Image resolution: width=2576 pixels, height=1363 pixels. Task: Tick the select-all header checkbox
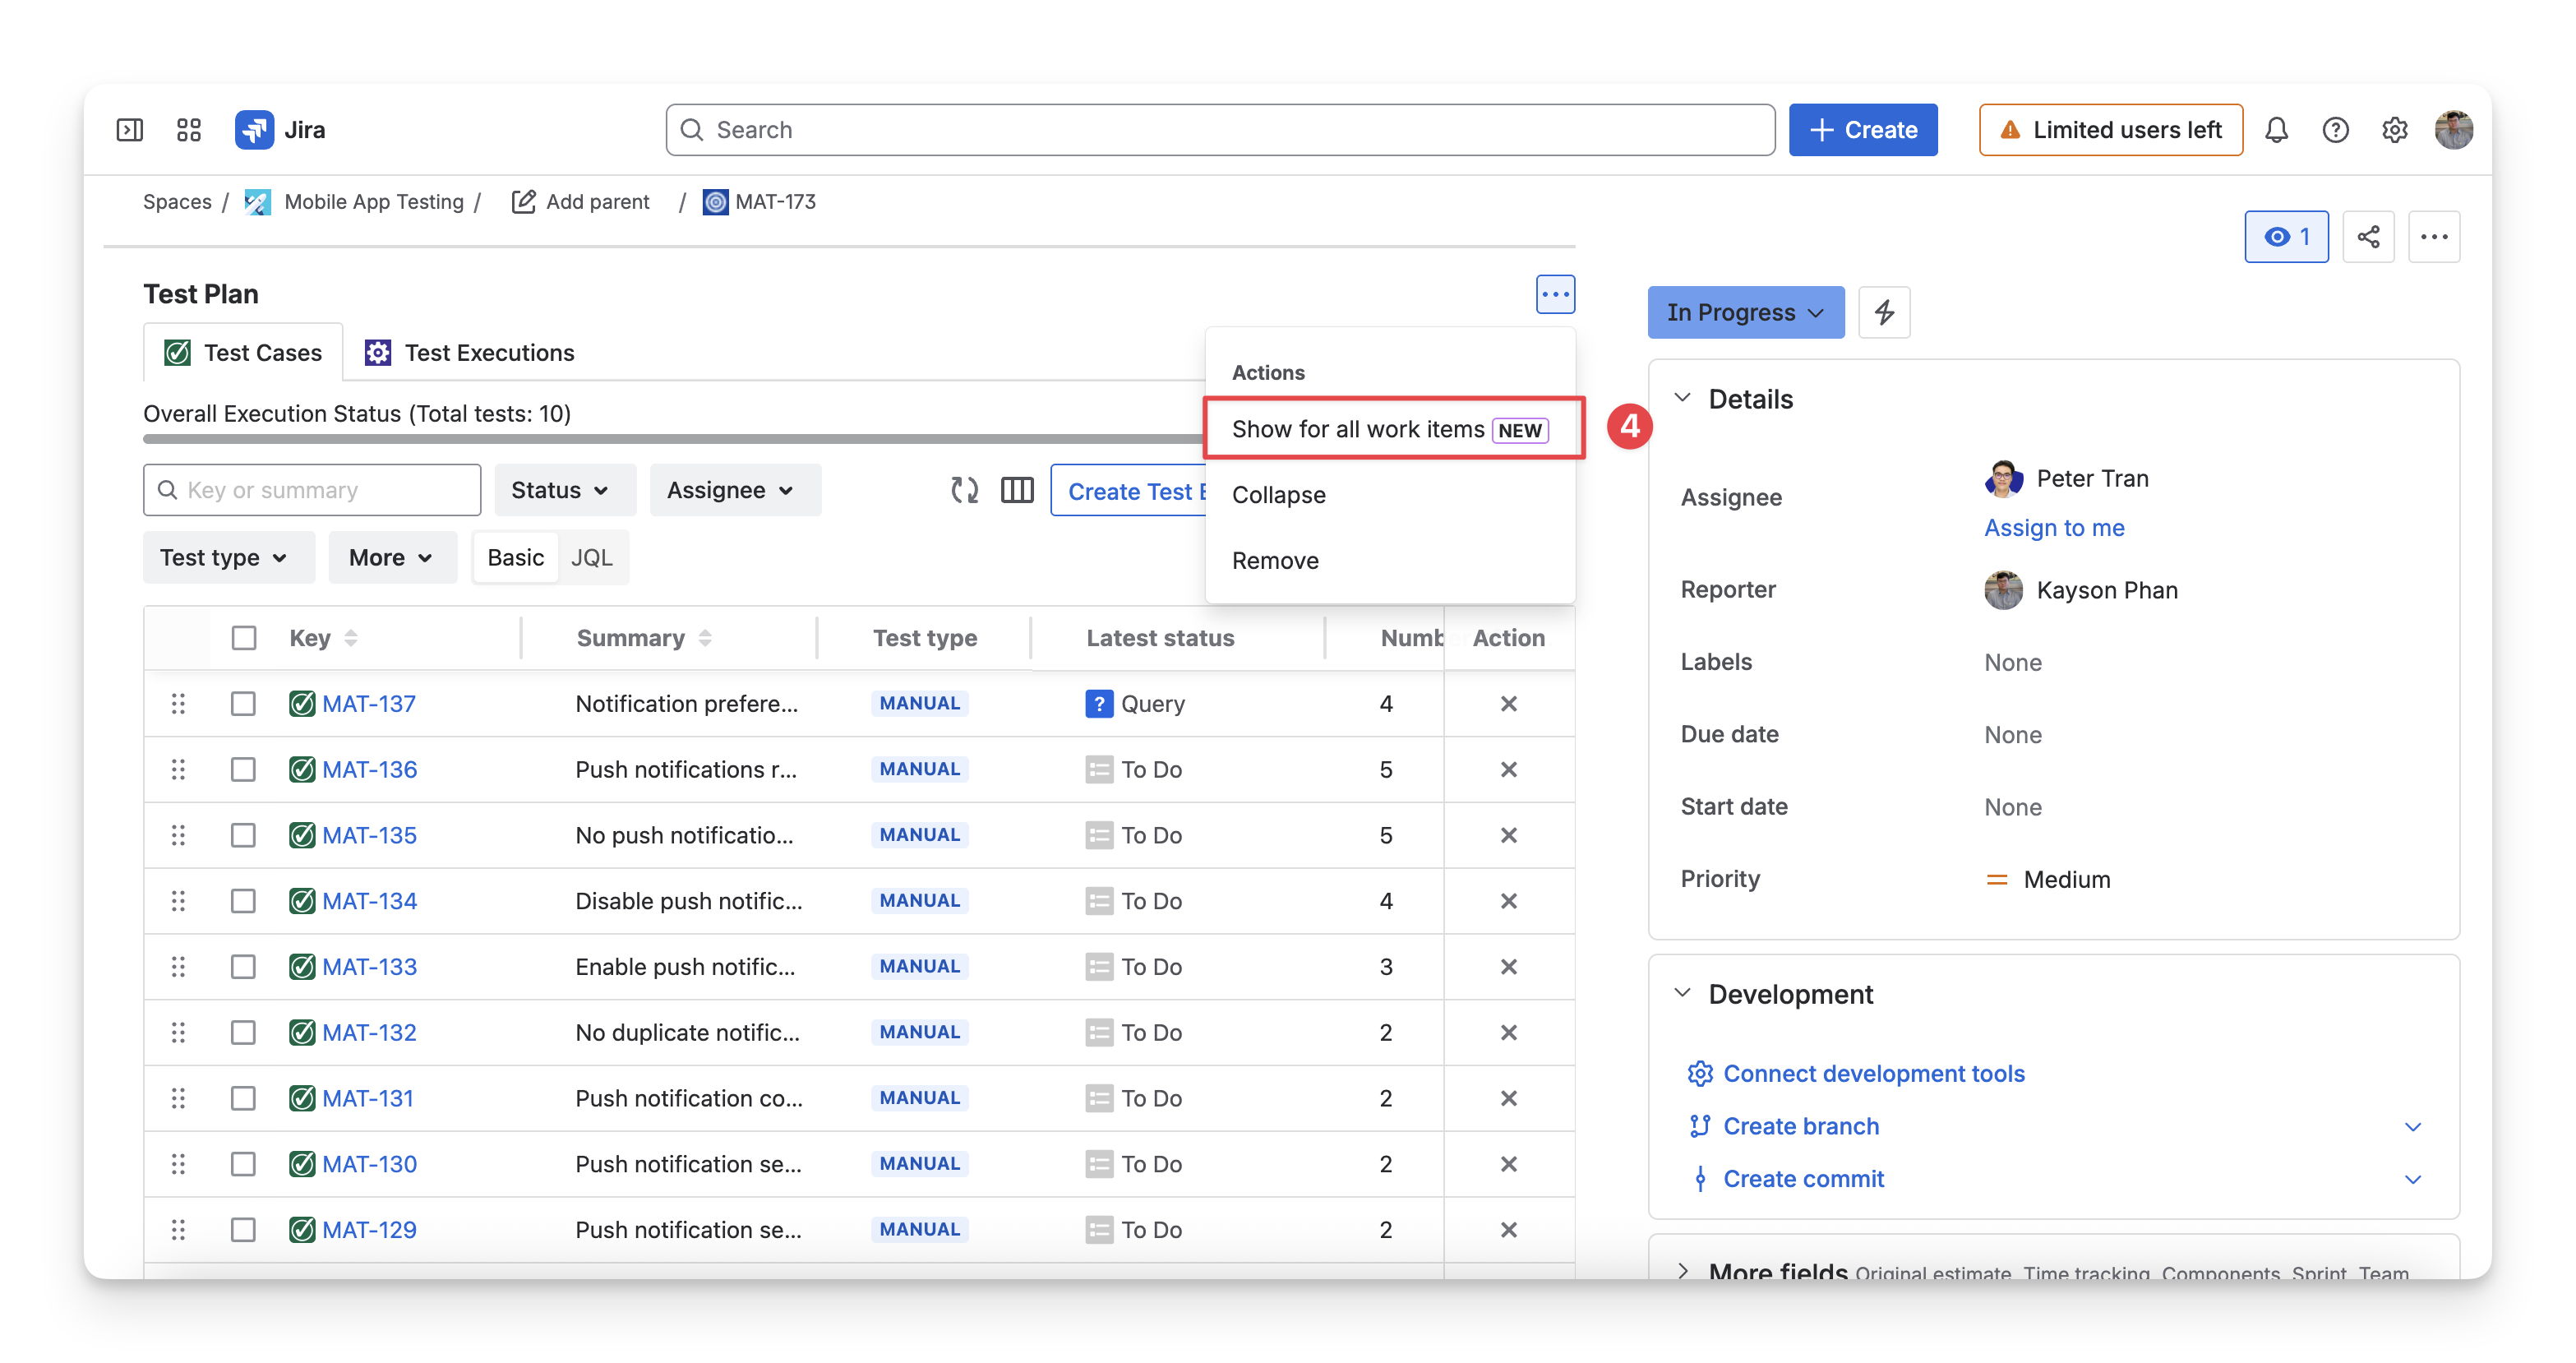243,638
